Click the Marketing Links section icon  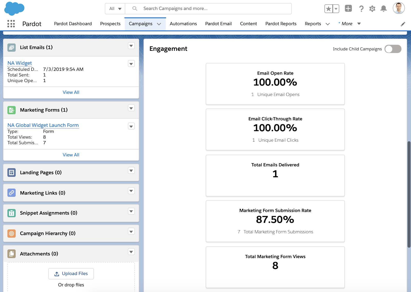click(12, 193)
